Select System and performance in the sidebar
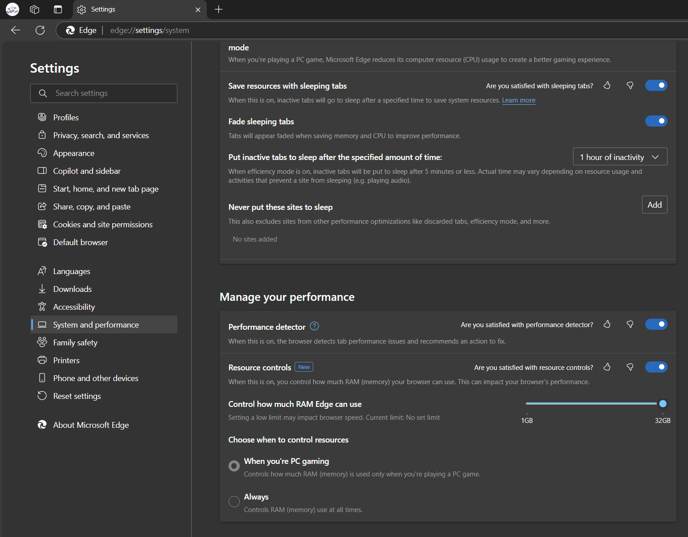The image size is (688, 537). pyautogui.click(x=104, y=324)
